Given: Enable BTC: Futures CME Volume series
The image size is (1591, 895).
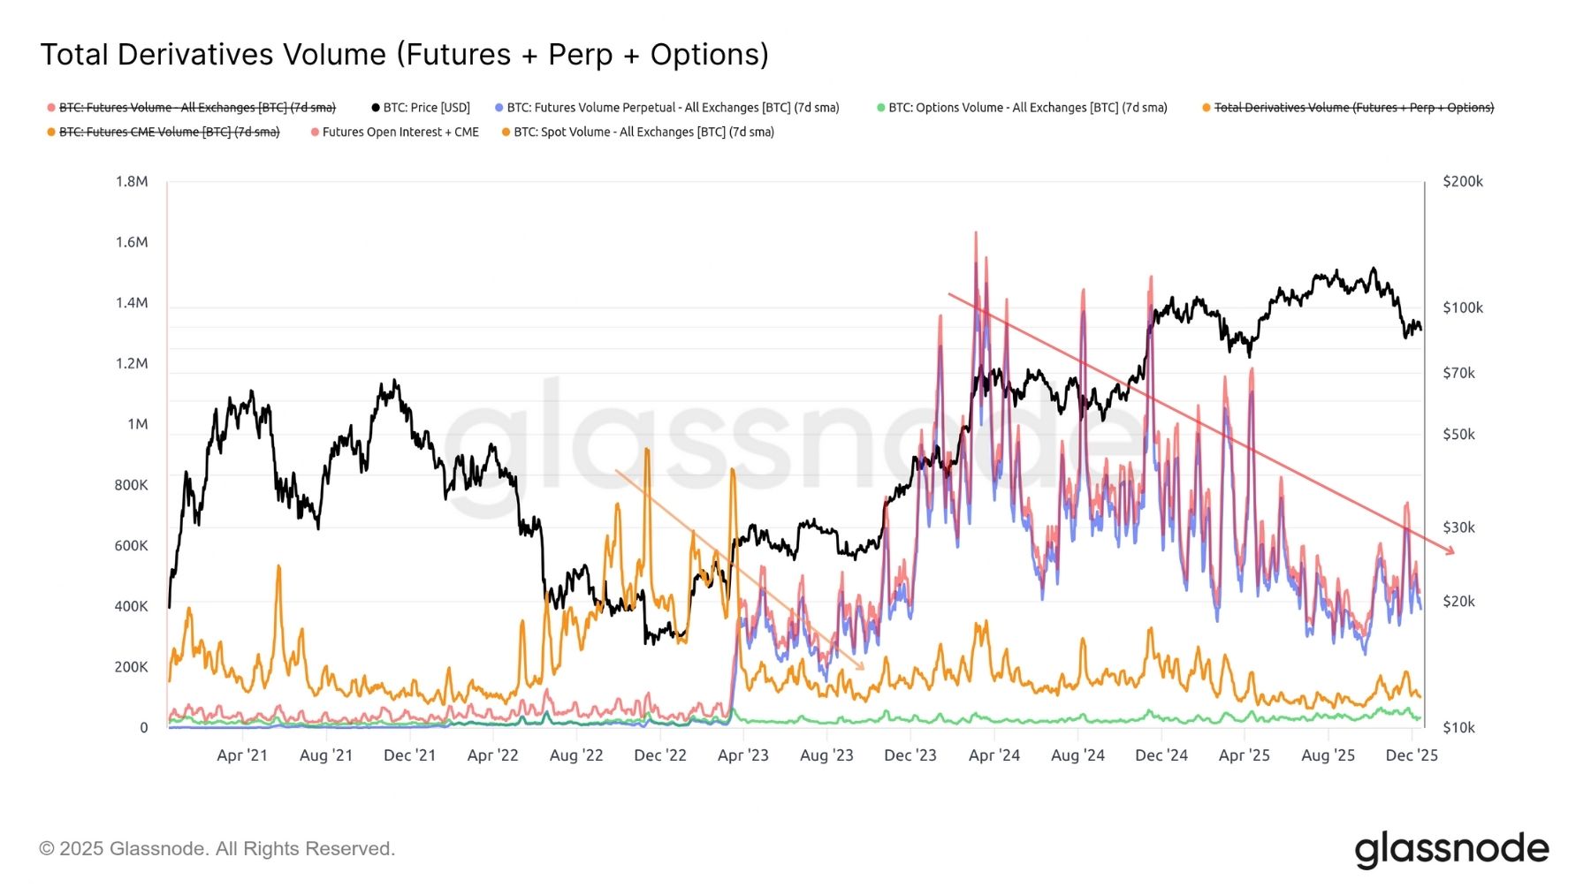Looking at the screenshot, I should coord(169,133).
